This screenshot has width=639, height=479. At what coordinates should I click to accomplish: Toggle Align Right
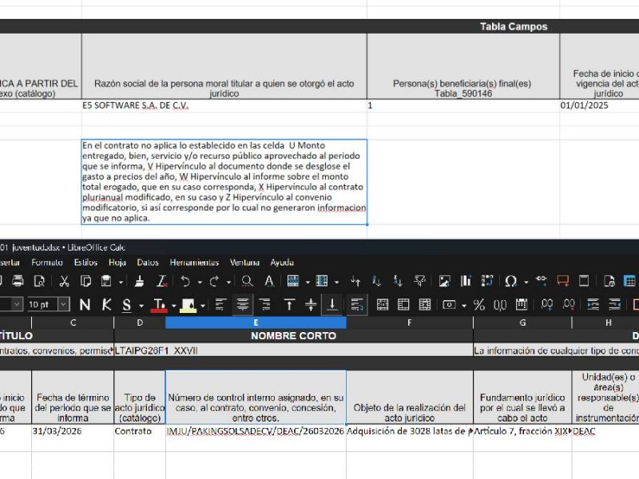(264, 305)
